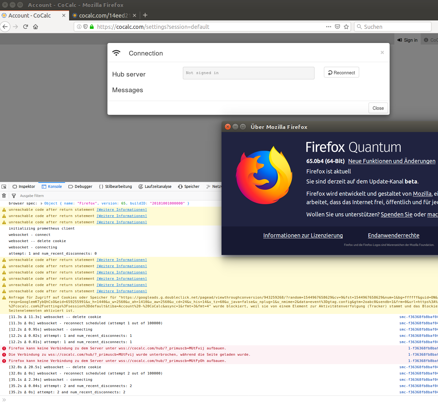The height and width of the screenshot is (414, 438).
Task: Click the Reconnect button
Action: point(342,72)
